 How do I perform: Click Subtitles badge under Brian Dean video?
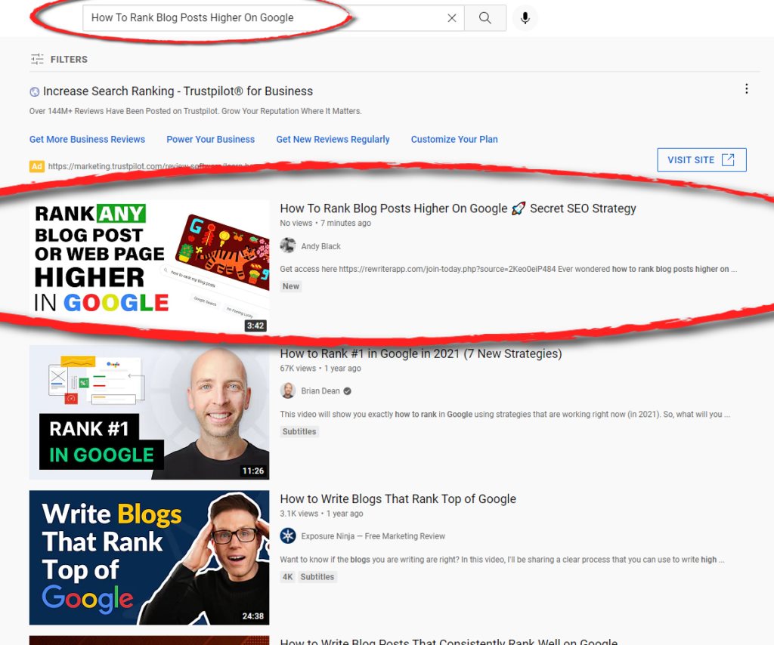[x=299, y=431]
